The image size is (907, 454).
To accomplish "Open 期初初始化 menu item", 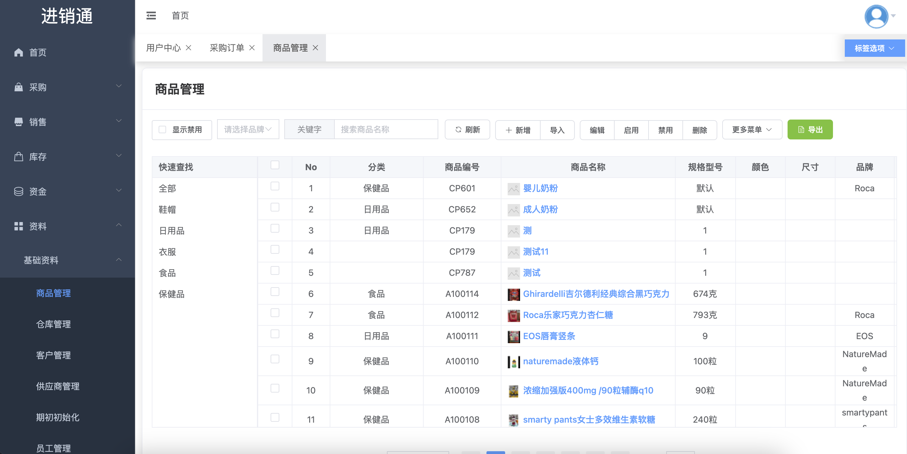I will click(x=58, y=417).
